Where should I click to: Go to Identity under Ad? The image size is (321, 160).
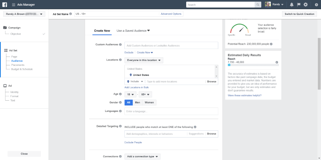coord(14,92)
